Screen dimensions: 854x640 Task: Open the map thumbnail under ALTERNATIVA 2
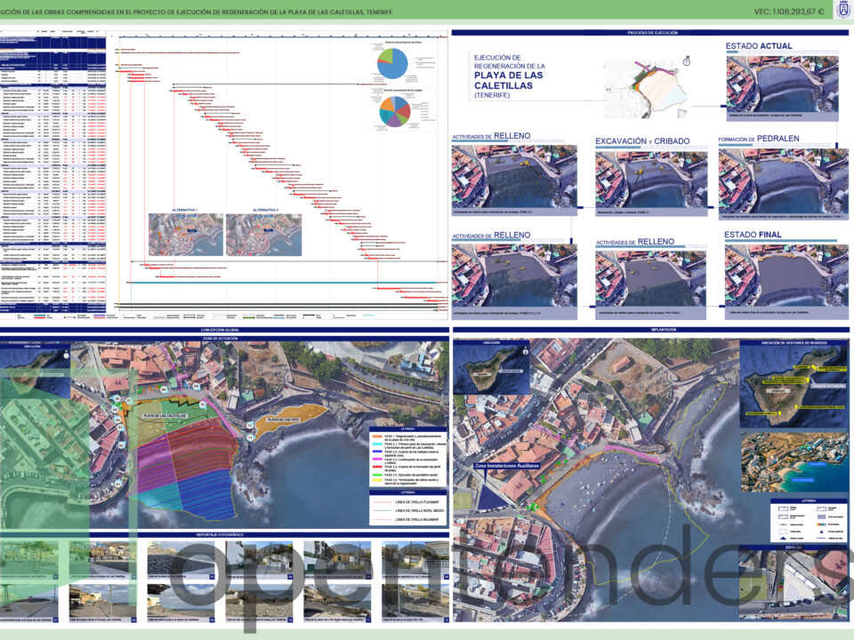coord(263,235)
